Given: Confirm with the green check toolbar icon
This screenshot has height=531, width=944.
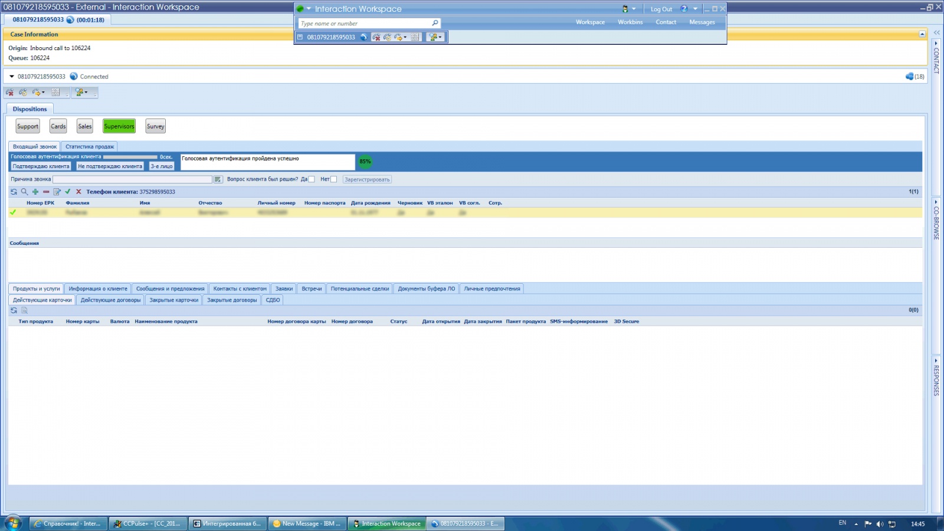Looking at the screenshot, I should (68, 192).
